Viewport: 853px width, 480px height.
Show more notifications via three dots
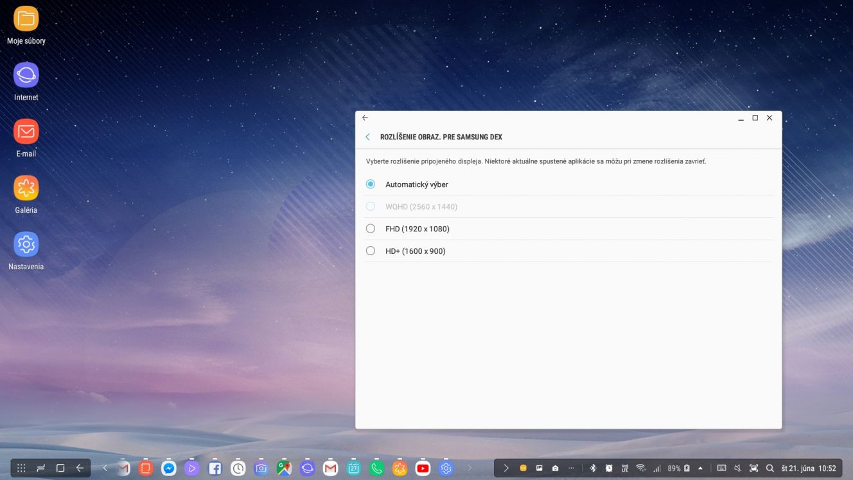(x=571, y=468)
